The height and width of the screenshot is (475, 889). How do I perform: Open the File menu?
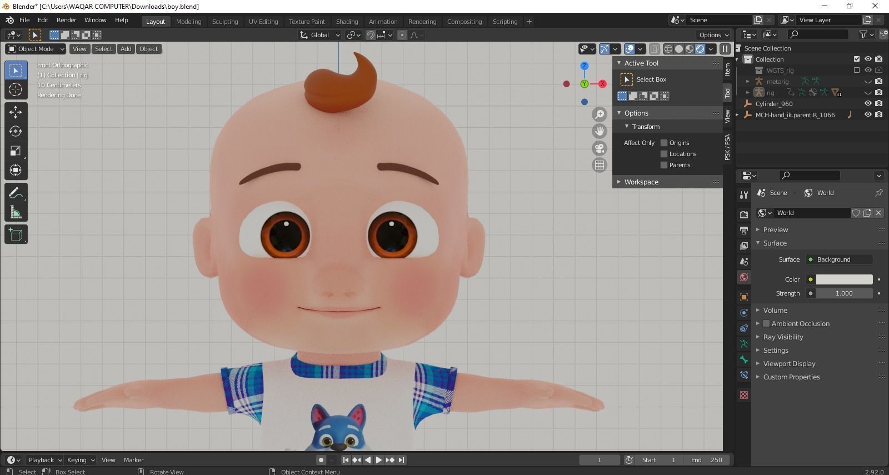(24, 20)
